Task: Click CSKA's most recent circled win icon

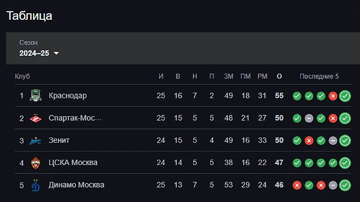Action: (345, 163)
